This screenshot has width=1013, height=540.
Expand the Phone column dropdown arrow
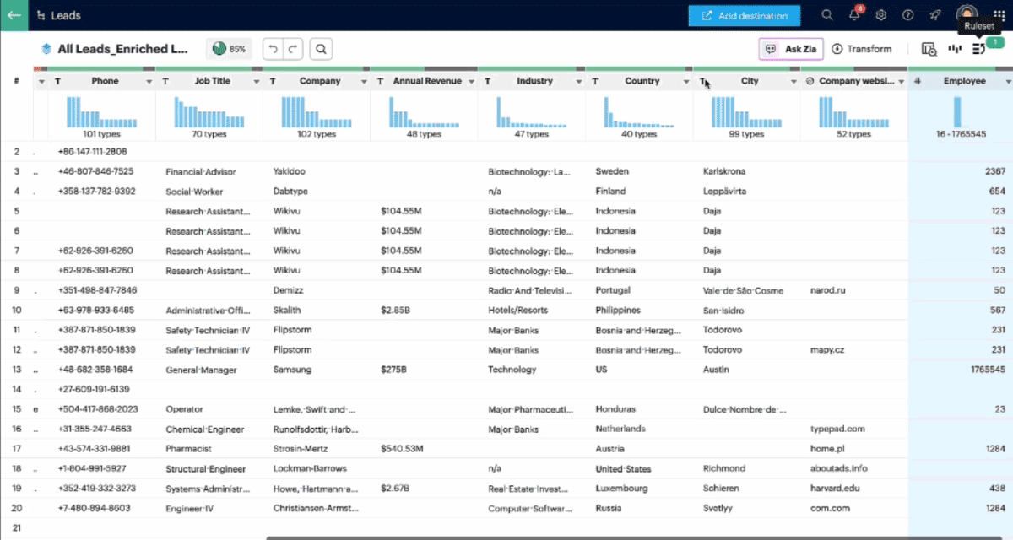click(149, 82)
